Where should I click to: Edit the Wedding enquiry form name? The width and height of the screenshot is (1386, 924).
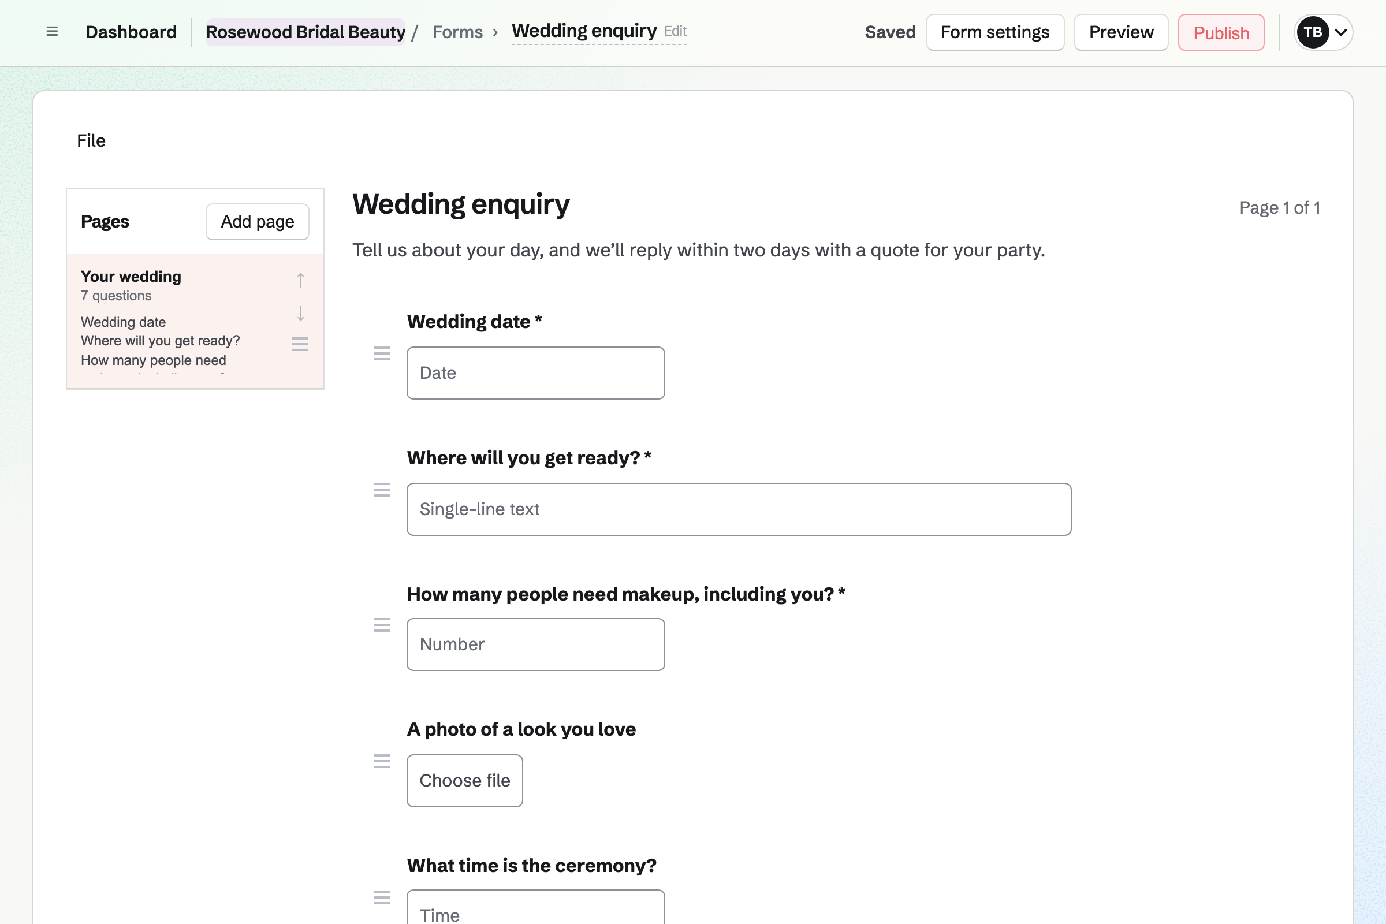[x=599, y=31]
